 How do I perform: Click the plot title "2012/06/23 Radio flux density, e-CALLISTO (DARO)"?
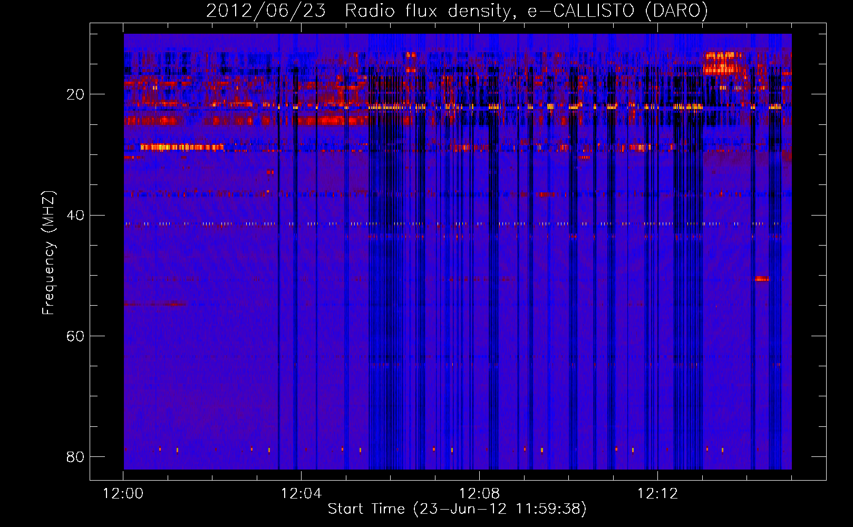pos(457,11)
